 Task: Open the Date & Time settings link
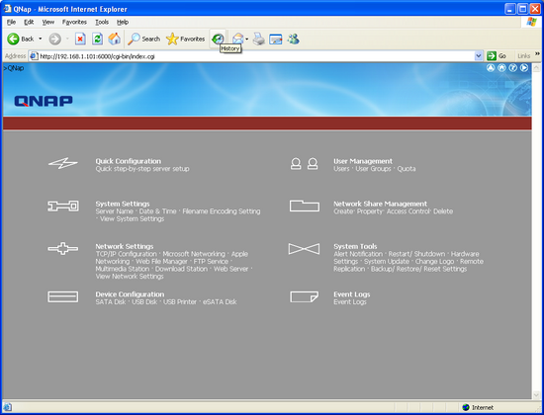[158, 211]
